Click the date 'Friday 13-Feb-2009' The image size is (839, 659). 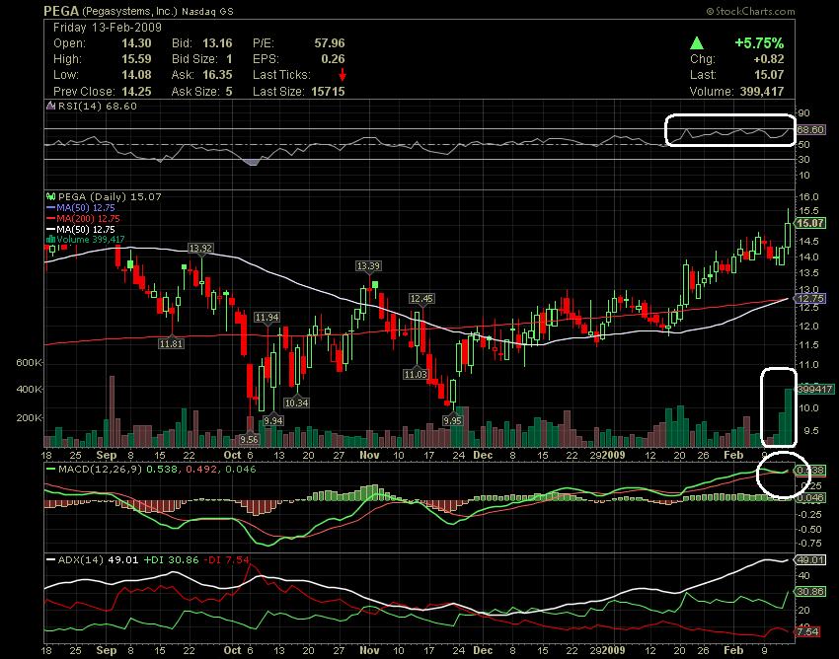[107, 28]
